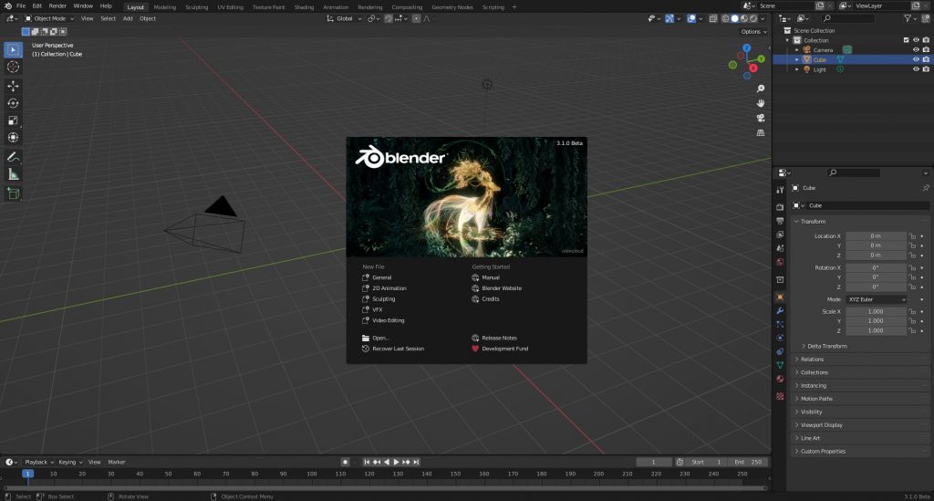Hide Light in viewport via eye icon
Screen dimensions: 934x501
click(916, 69)
